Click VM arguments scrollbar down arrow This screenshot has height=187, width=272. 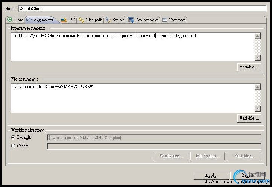258,109
